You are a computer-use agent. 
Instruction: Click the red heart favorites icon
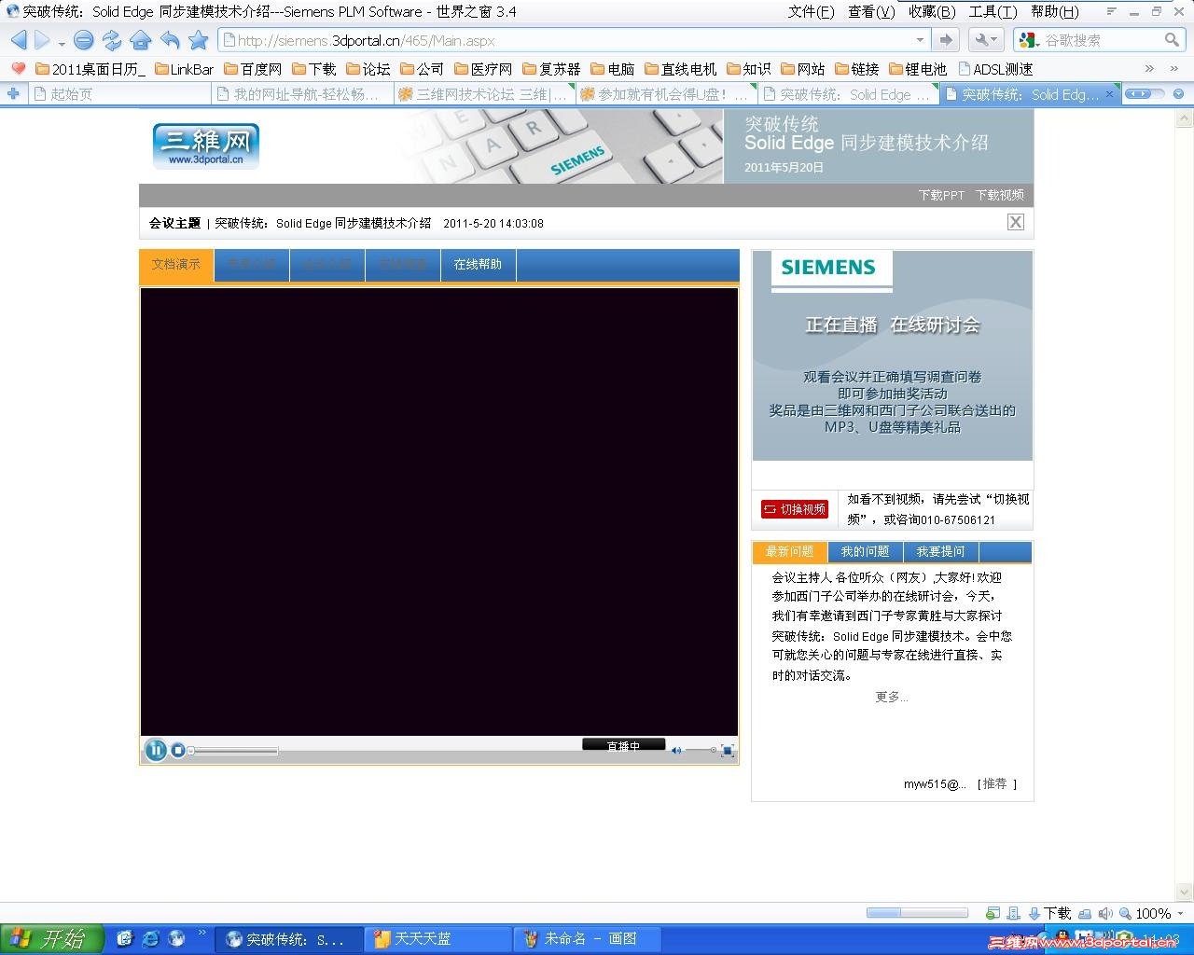(18, 68)
